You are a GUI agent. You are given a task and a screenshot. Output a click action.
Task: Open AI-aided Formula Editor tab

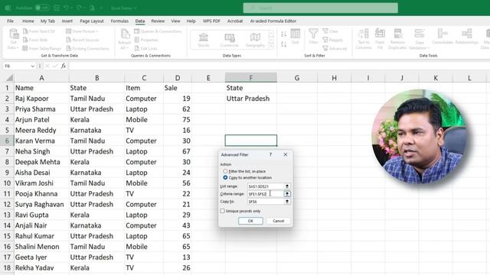(273, 21)
